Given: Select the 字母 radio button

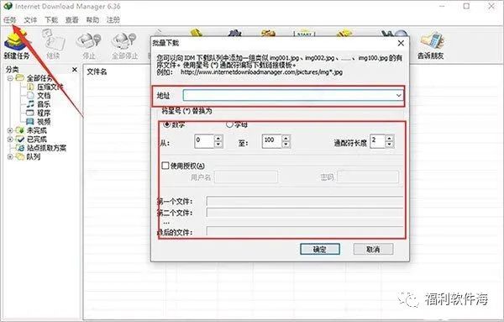Looking at the screenshot, I should click(229, 124).
